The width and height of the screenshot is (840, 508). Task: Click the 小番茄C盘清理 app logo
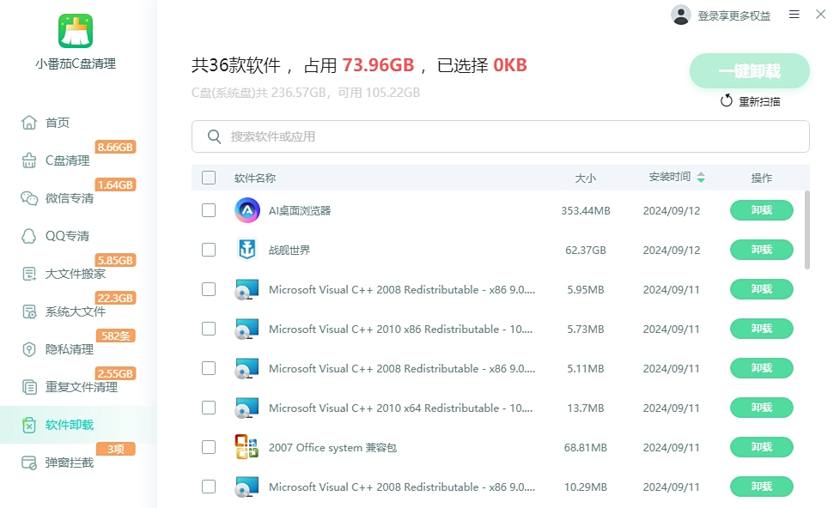point(77,32)
